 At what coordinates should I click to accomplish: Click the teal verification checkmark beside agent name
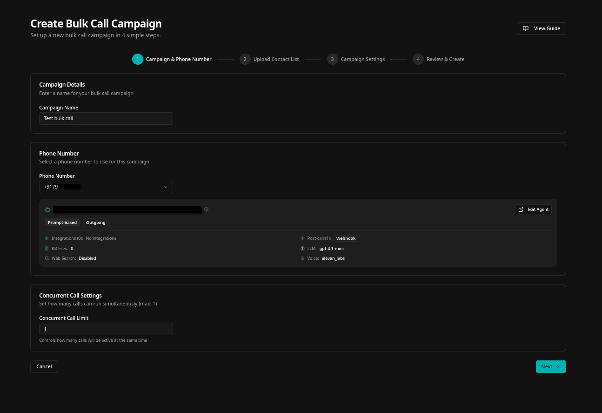click(x=206, y=209)
